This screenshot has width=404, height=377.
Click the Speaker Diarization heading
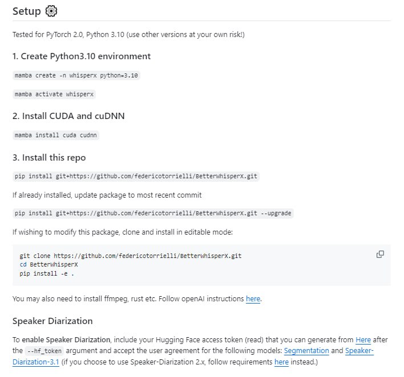(x=52, y=321)
